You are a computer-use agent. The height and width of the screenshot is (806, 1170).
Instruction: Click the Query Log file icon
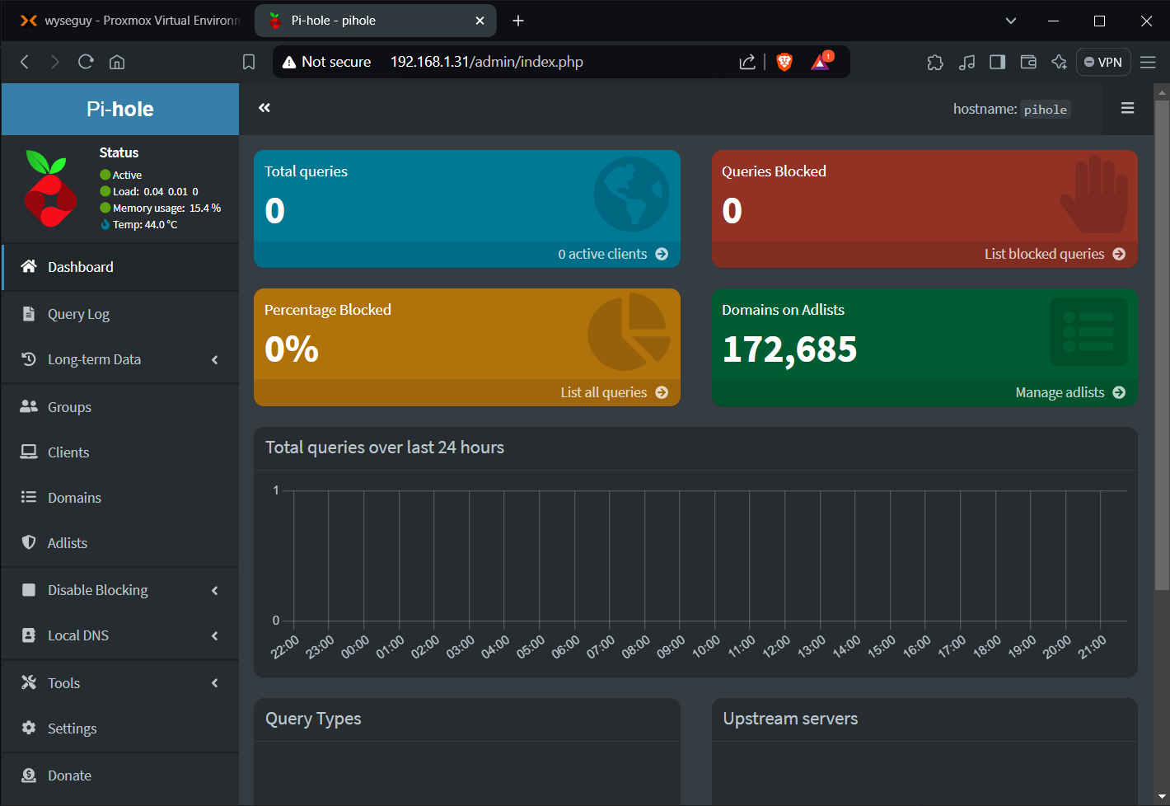click(x=29, y=313)
